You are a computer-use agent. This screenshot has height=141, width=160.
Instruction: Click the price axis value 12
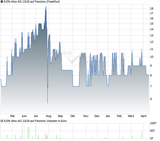pyautogui.click(x=152, y=42)
